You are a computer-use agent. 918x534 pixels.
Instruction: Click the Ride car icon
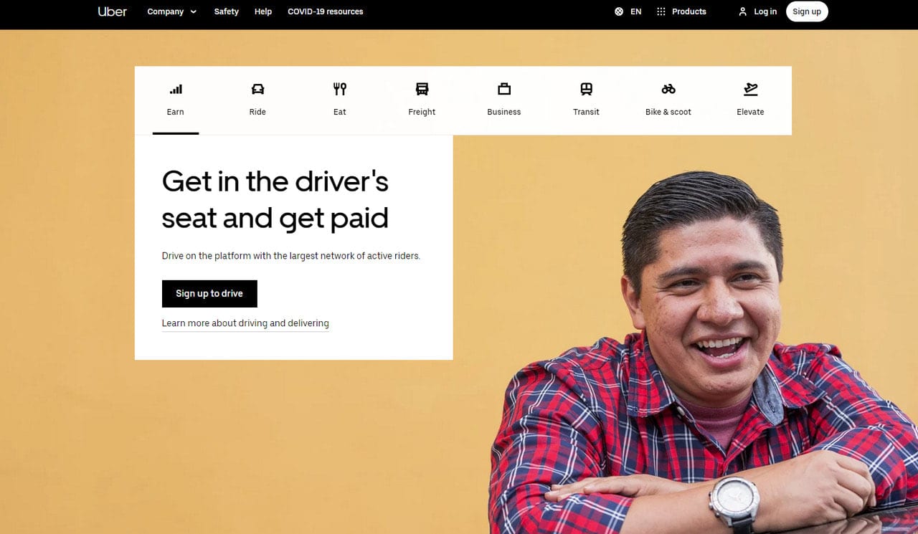coord(257,89)
